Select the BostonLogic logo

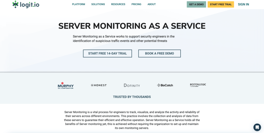(x=198, y=85)
